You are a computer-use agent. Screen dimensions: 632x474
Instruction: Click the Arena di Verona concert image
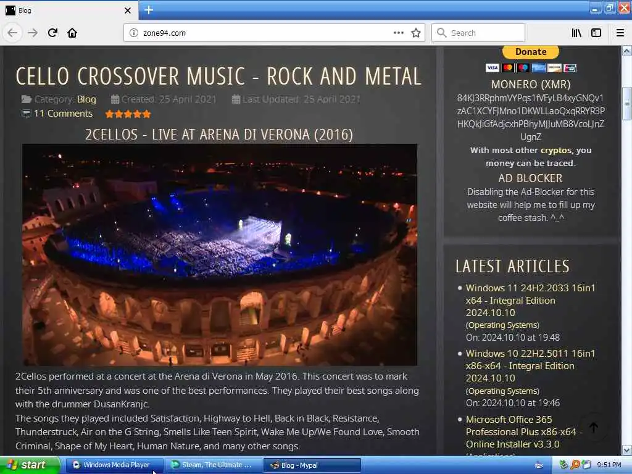(220, 255)
